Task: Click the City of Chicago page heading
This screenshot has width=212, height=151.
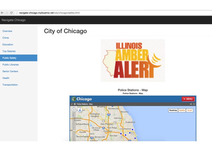Action: click(x=66, y=31)
